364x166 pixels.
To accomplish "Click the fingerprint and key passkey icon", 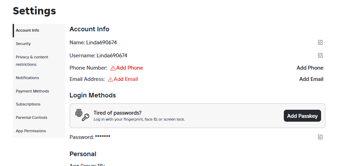I will pyautogui.click(x=82, y=115).
